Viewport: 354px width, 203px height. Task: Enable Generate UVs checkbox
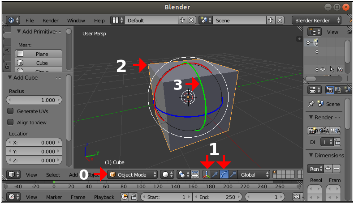(10, 111)
